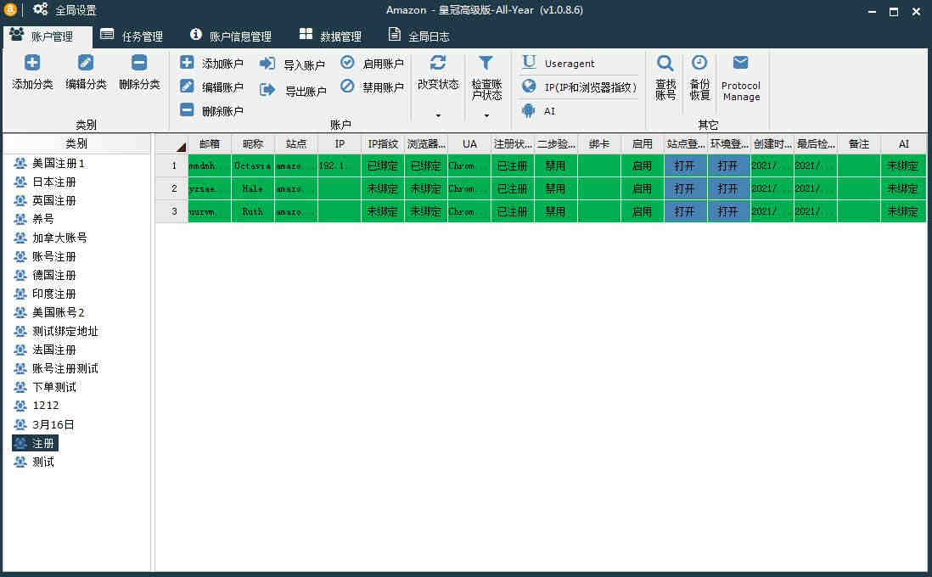Select the 1212 category
Screen dimensions: 932x577
coord(36,406)
